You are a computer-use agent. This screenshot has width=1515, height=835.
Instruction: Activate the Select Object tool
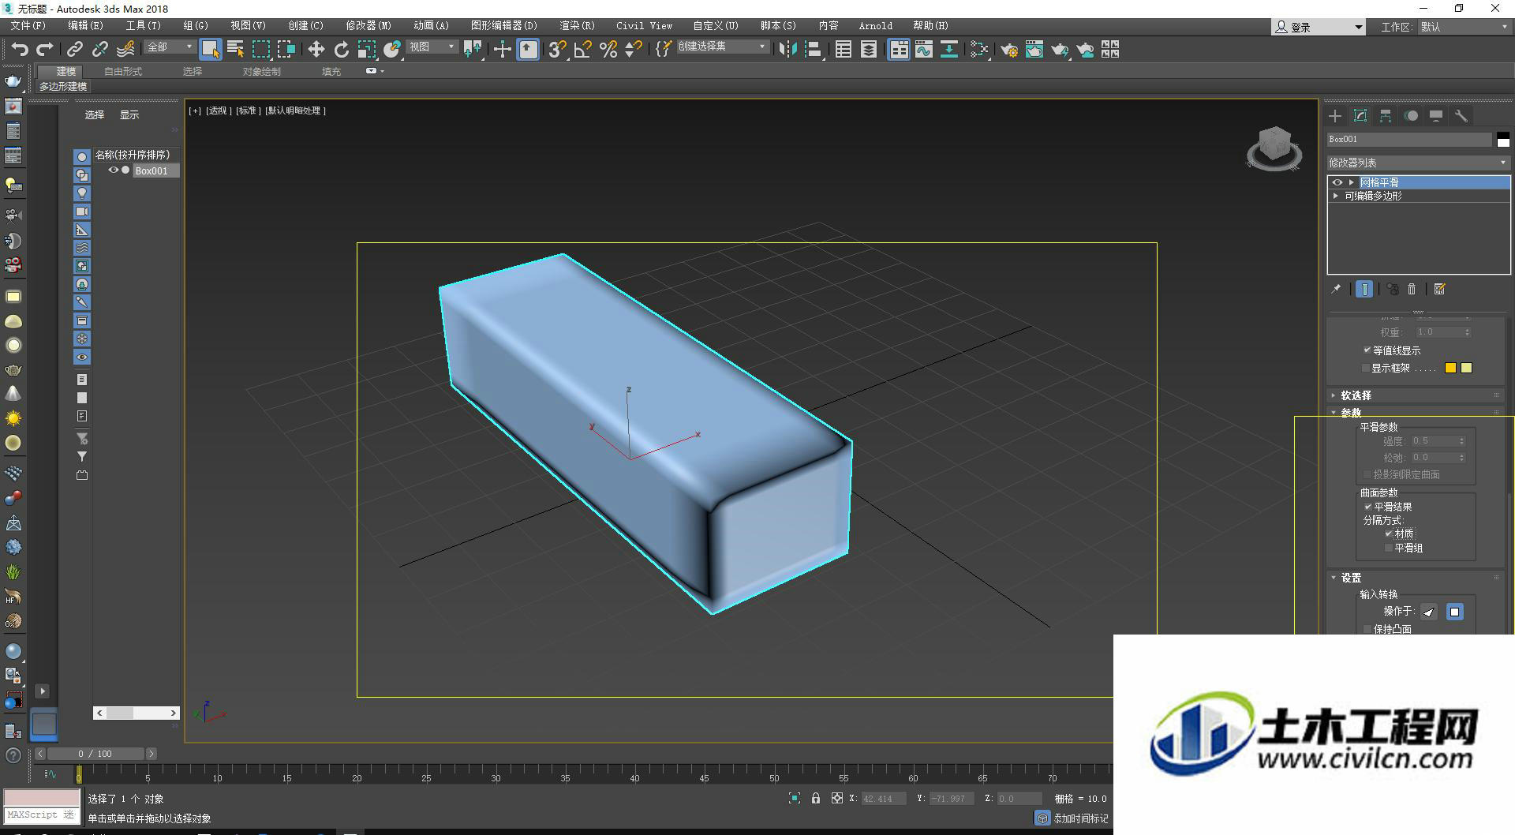(210, 50)
